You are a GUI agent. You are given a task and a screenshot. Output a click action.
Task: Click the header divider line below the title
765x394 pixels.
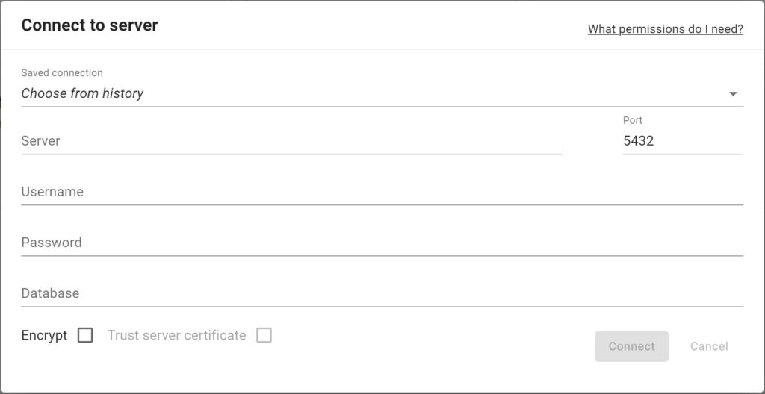pyautogui.click(x=381, y=49)
